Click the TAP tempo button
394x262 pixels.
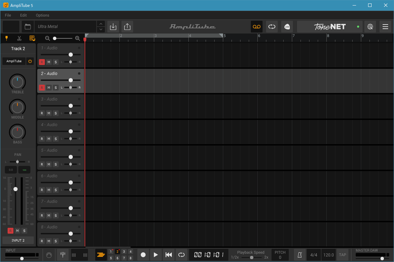click(342, 255)
